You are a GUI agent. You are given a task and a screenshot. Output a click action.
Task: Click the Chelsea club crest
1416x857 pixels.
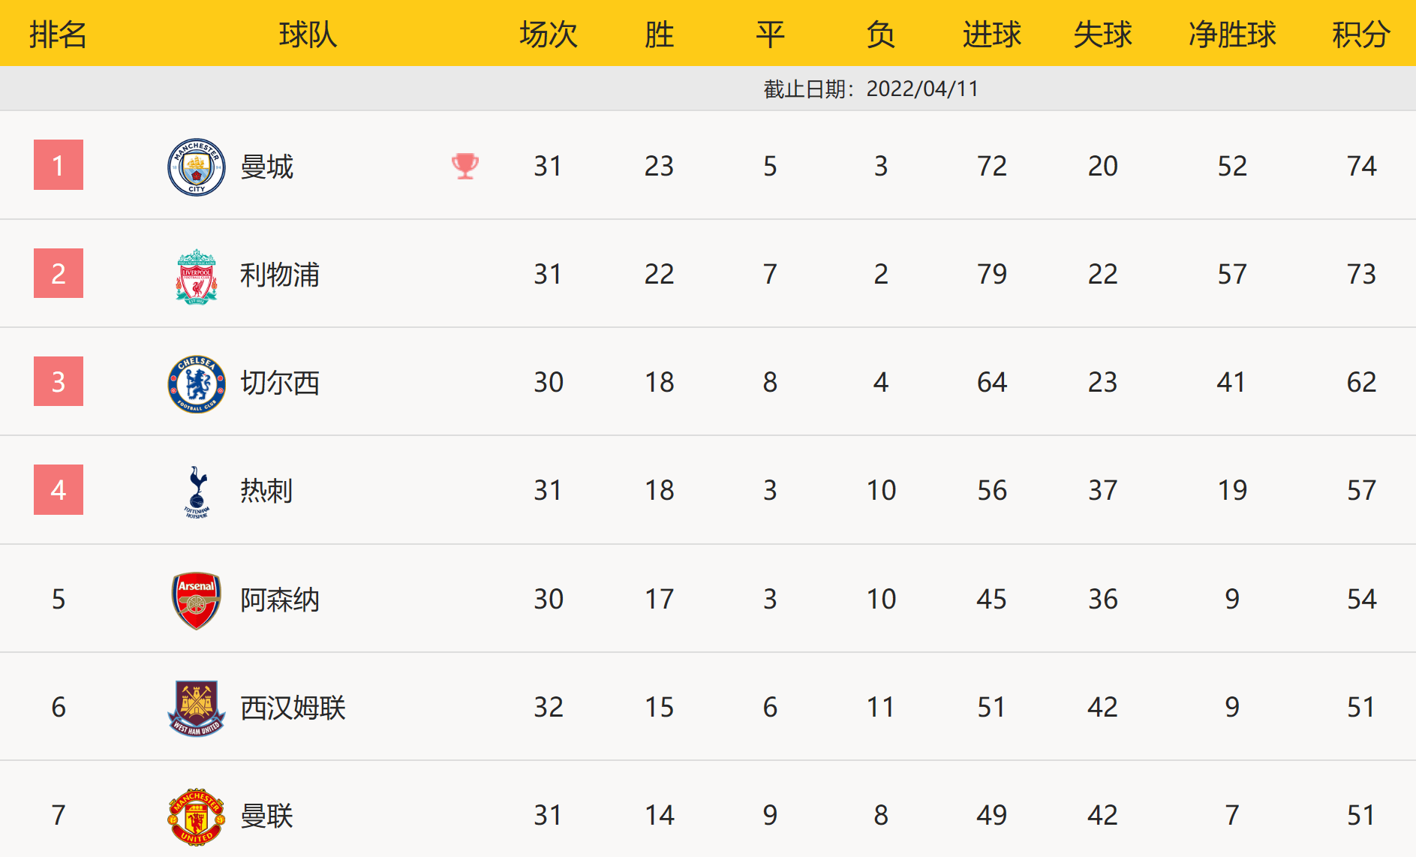point(196,383)
